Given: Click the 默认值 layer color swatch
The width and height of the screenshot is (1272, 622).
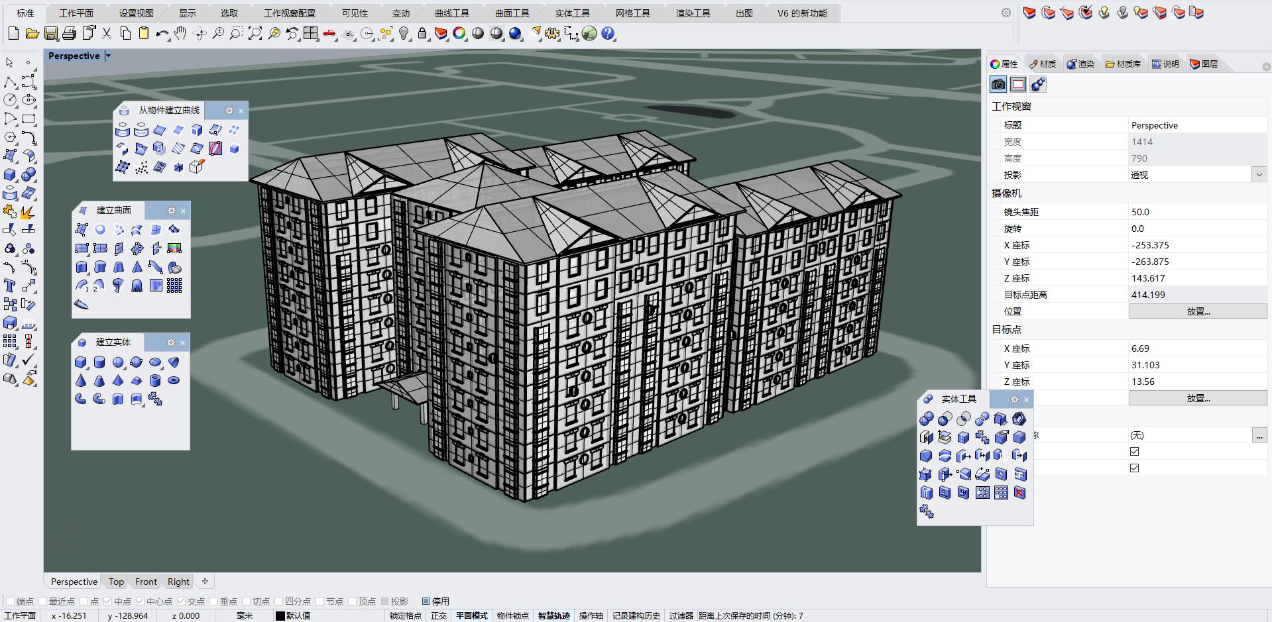Looking at the screenshot, I should click(280, 615).
